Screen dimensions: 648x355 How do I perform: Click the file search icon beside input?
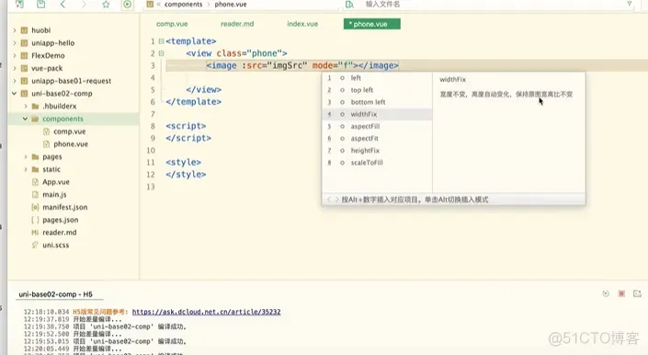tap(349, 4)
